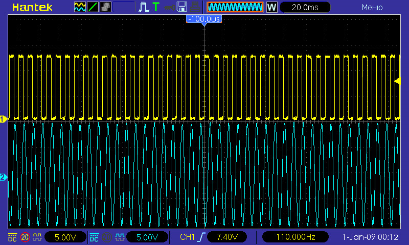Image resolution: width=409 pixels, height=245 pixels.
Task: Click the white pulse acquisition icon
Action: click(x=144, y=7)
